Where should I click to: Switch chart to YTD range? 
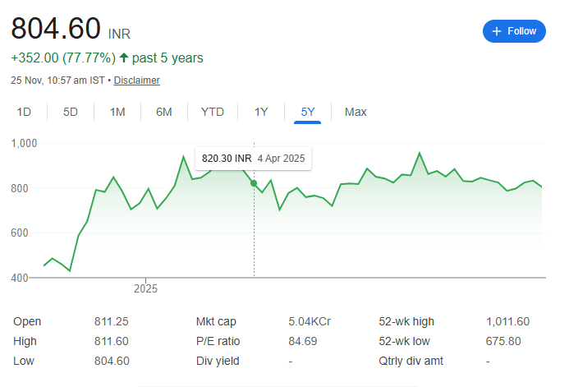(213, 112)
